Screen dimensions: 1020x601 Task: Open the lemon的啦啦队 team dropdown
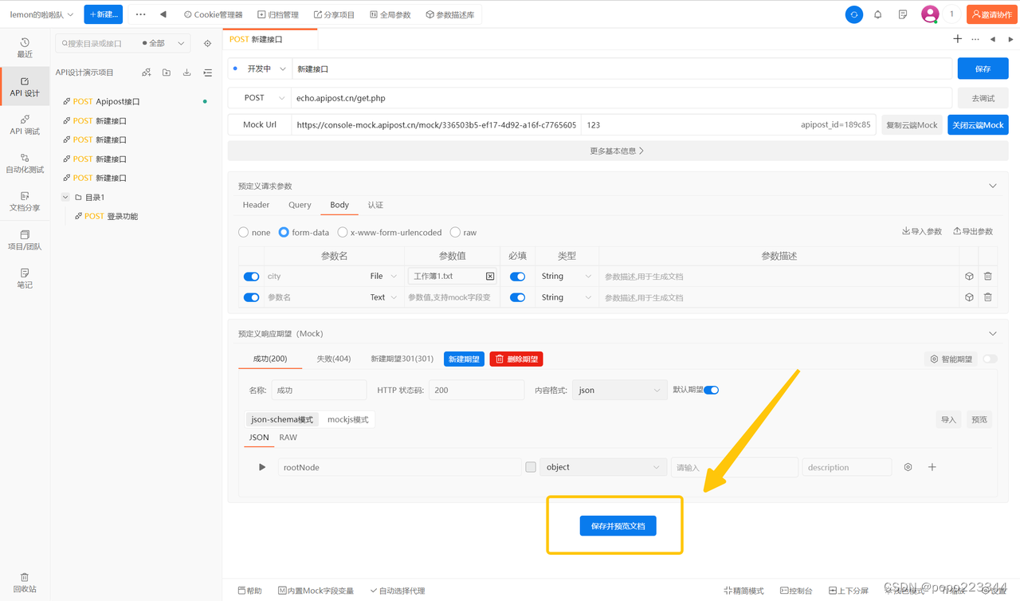41,14
